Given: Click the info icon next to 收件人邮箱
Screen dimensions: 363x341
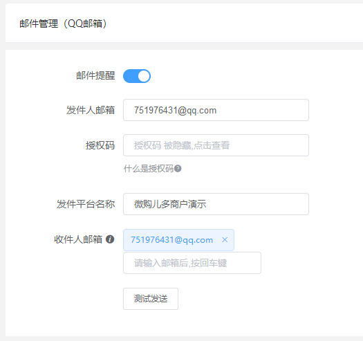Looking at the screenshot, I should pos(110,239).
